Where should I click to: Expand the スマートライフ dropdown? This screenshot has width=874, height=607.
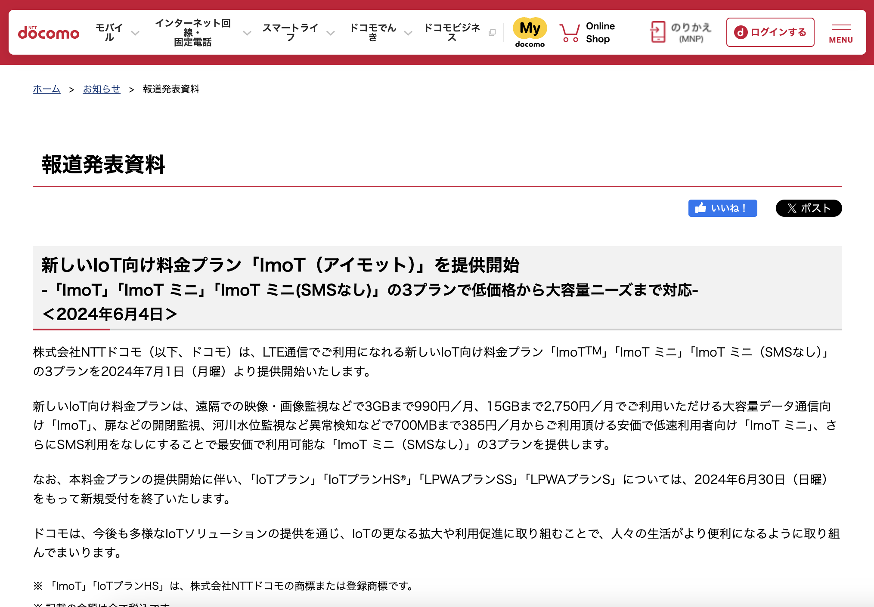point(330,33)
